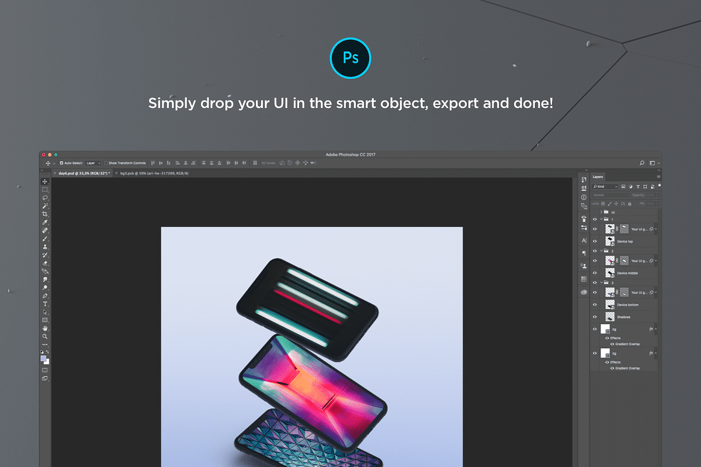Viewport: 701px width, 467px height.
Task: Select the Shadows layer thumbnail
Action: 610,317
